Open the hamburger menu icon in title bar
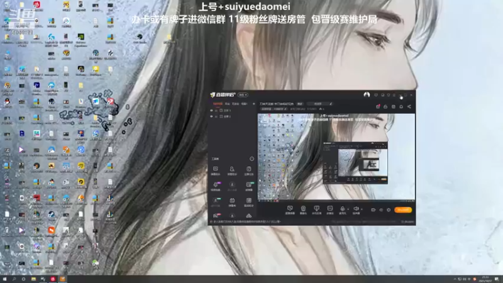503x283 pixels. (x=394, y=95)
